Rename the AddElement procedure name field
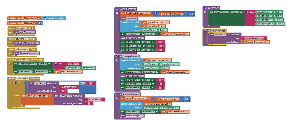287x120 pixels. pyautogui.click(x=129, y=9)
